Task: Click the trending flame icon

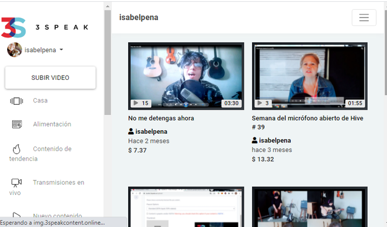Action: [16, 149]
